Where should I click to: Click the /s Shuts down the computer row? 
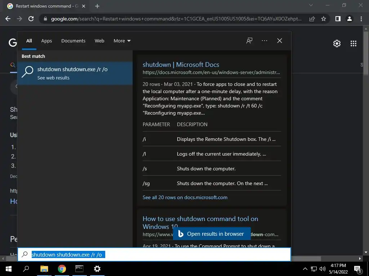click(212, 169)
